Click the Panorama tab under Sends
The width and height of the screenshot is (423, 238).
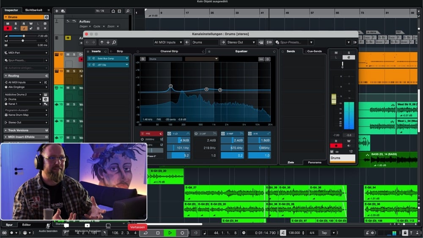[x=315, y=162]
